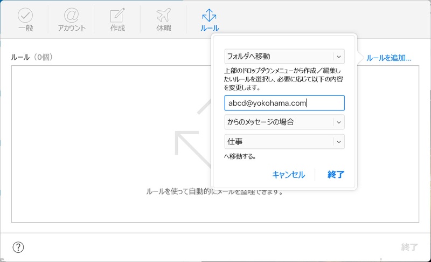Screen dimensions: 431x262
Task: Click the General checkmark icon
Action: coord(25,15)
